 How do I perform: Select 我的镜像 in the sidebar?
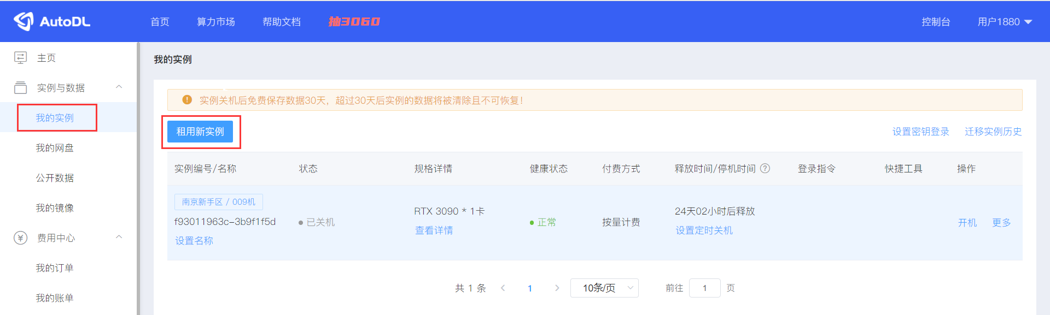pyautogui.click(x=55, y=208)
